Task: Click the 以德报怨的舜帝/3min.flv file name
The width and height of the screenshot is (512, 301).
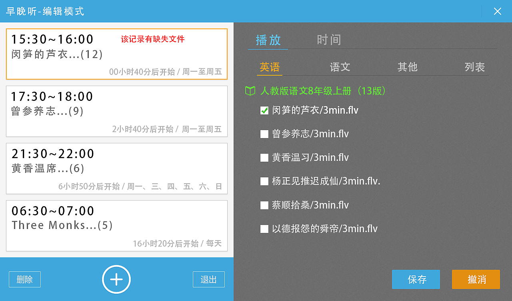Action: [325, 229]
